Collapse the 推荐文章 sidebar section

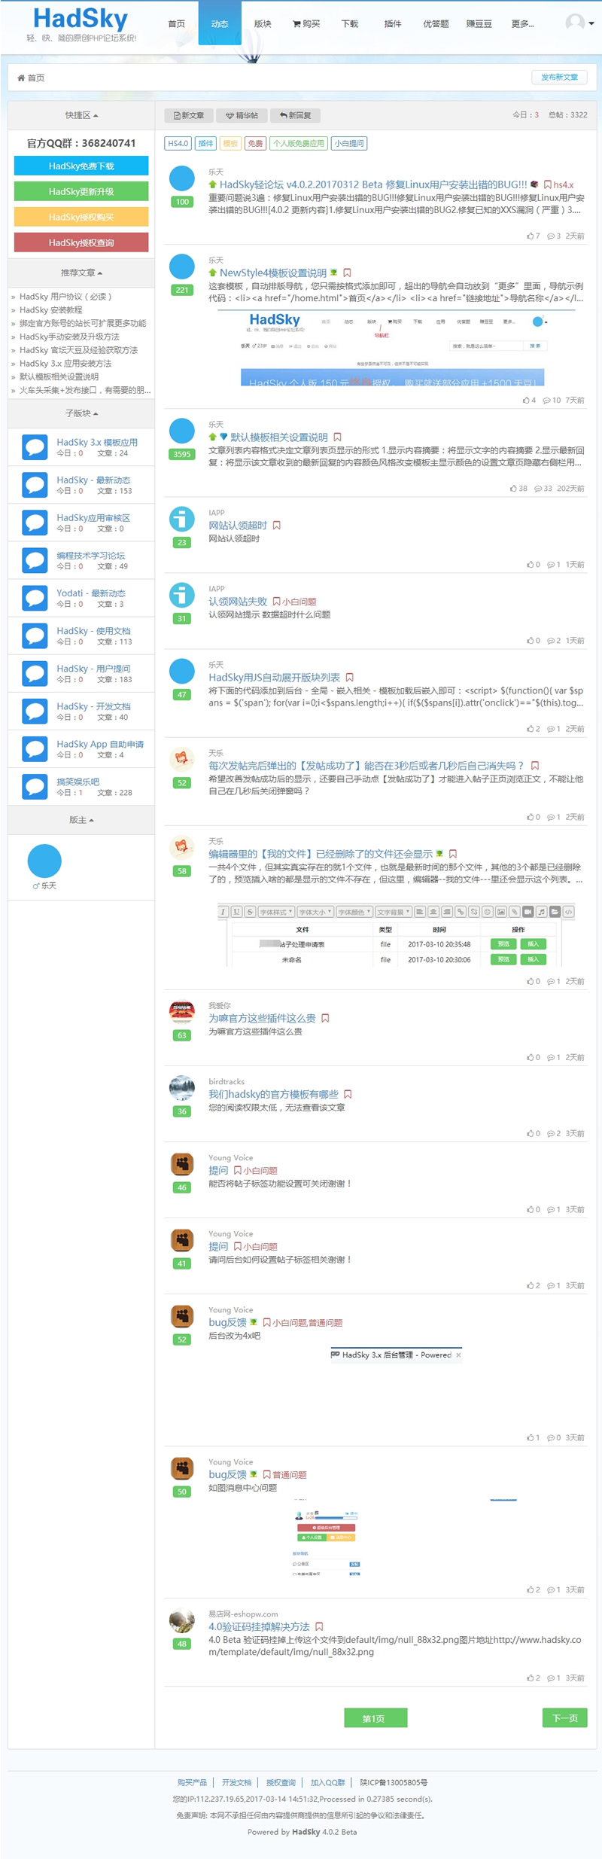[x=81, y=273]
